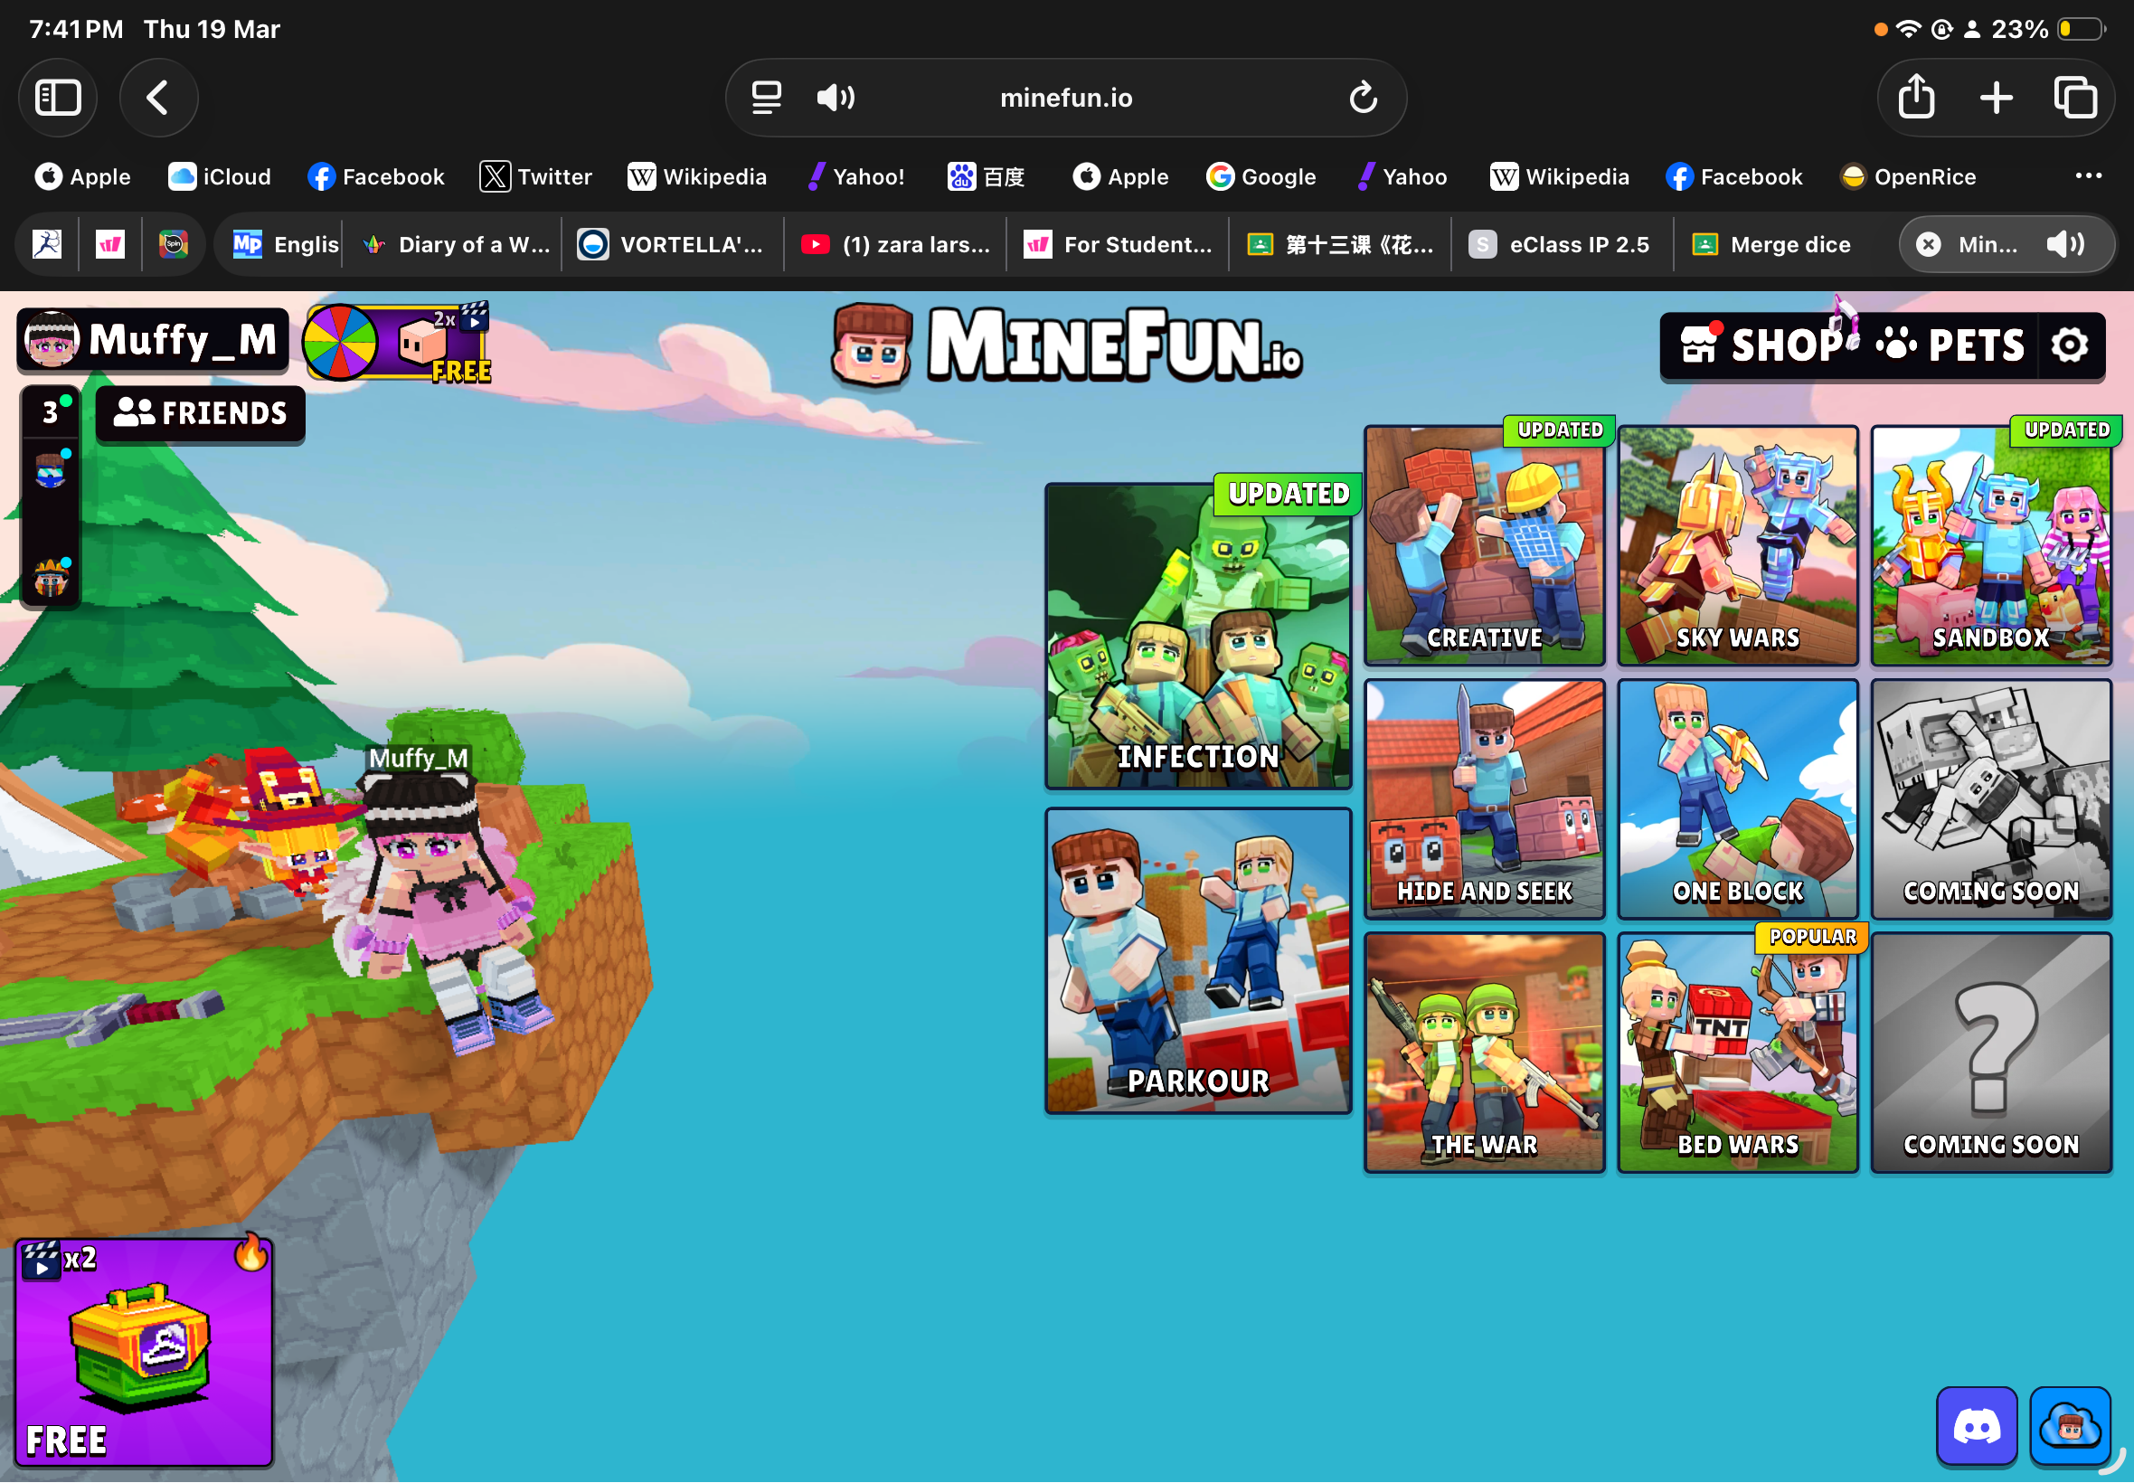Reload the minefun.io page
This screenshot has width=2134, height=1483.
[x=1362, y=98]
